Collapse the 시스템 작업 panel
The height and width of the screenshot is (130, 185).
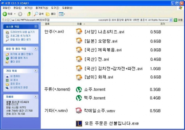tap(36, 27)
